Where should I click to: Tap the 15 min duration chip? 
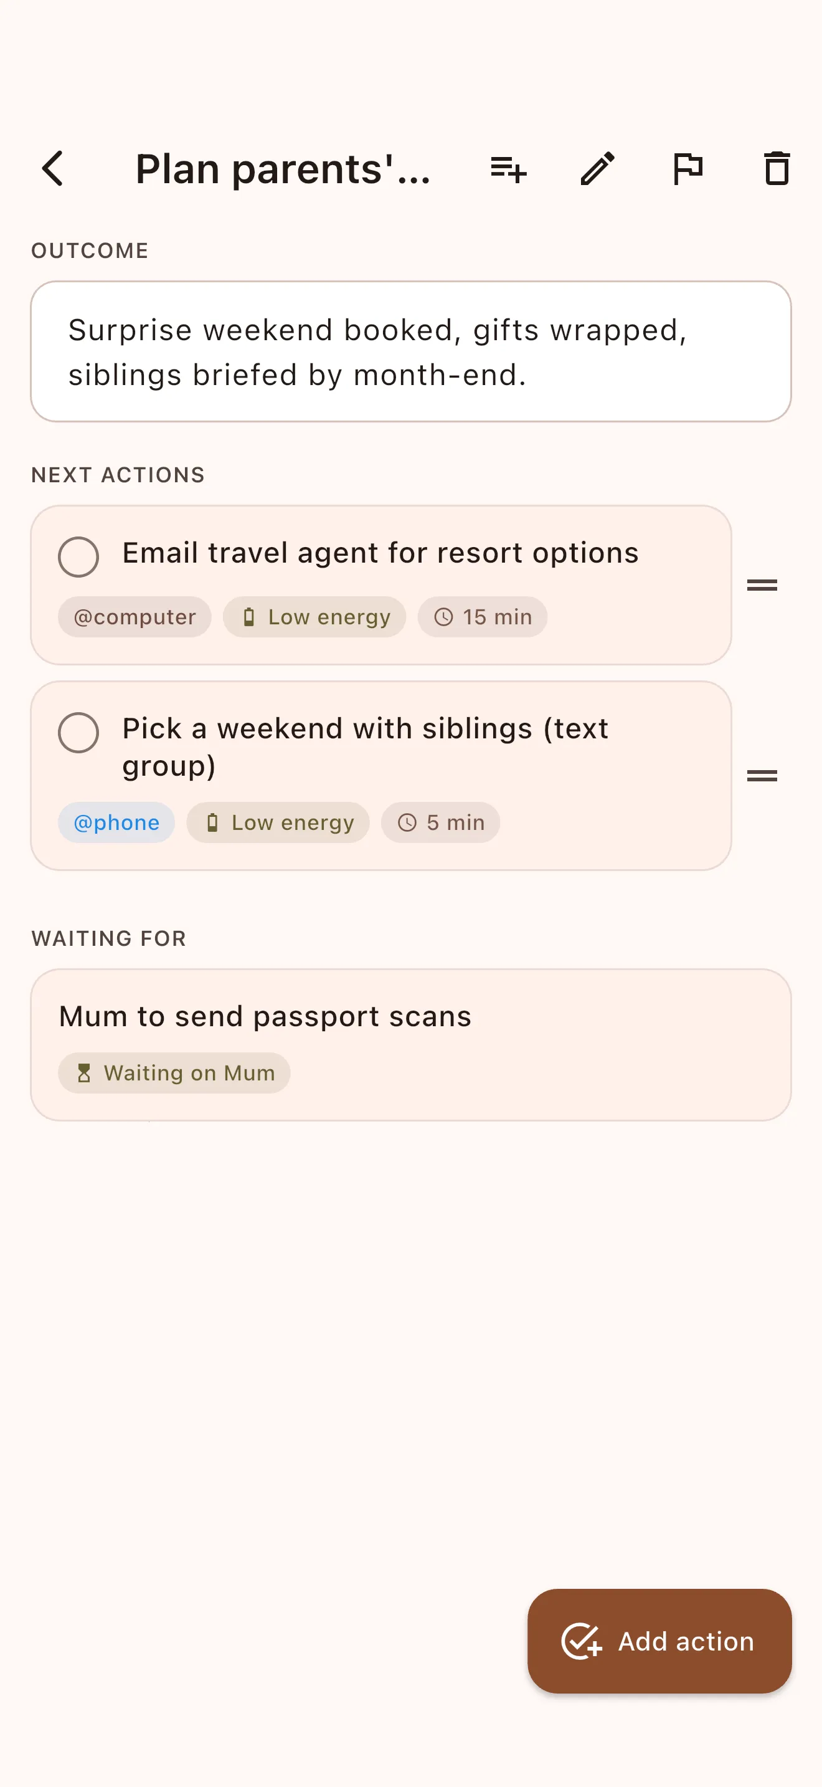pos(483,617)
